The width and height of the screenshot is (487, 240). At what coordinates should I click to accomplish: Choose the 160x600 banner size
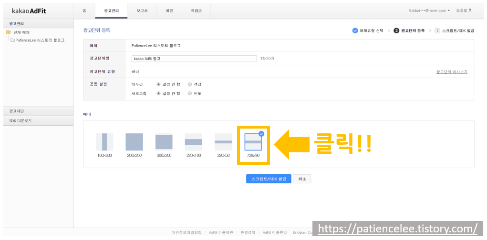coord(104,145)
